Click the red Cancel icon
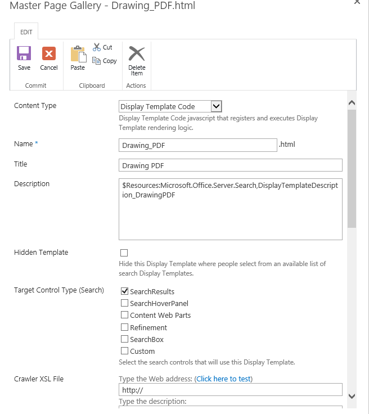369x414 pixels. pyautogui.click(x=49, y=53)
